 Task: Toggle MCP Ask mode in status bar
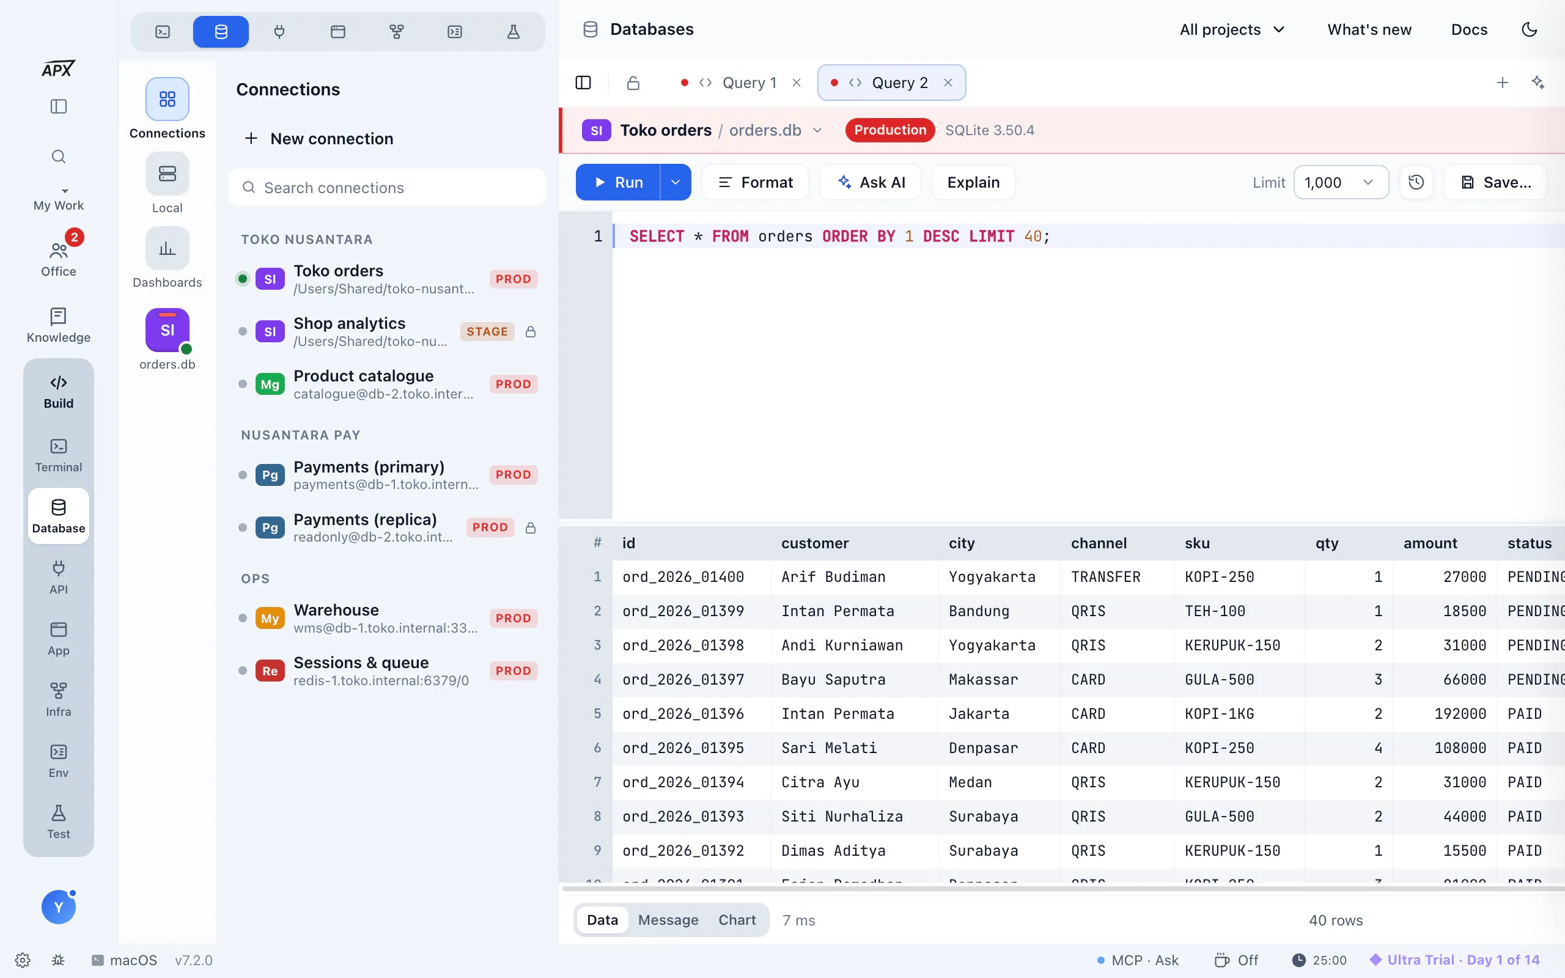pyautogui.click(x=1138, y=960)
